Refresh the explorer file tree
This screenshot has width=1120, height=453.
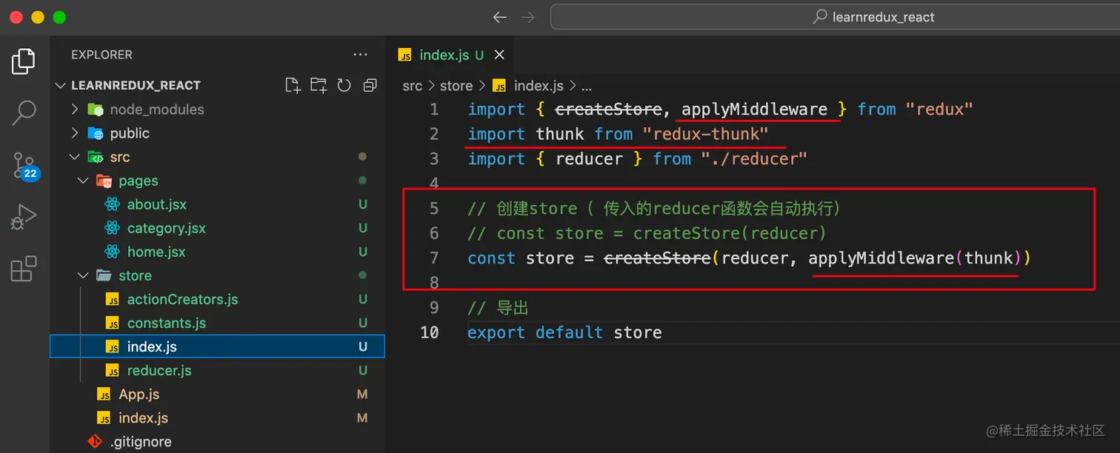pos(344,85)
